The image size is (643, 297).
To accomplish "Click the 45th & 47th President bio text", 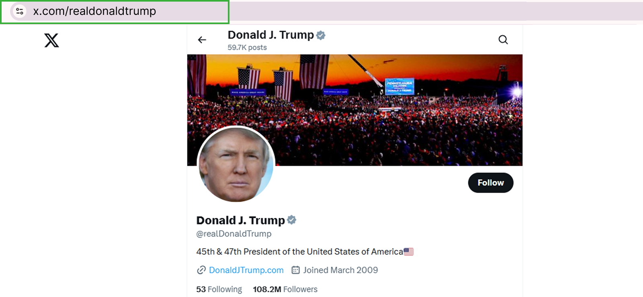I will click(x=299, y=252).
